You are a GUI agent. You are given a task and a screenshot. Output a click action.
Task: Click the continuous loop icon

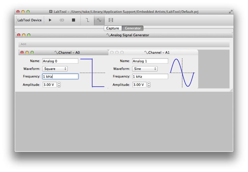[62, 20]
